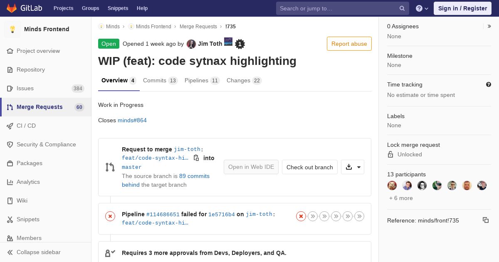The image size is (499, 262).
Task: Focus the Search or jump to field
Action: coord(343,8)
